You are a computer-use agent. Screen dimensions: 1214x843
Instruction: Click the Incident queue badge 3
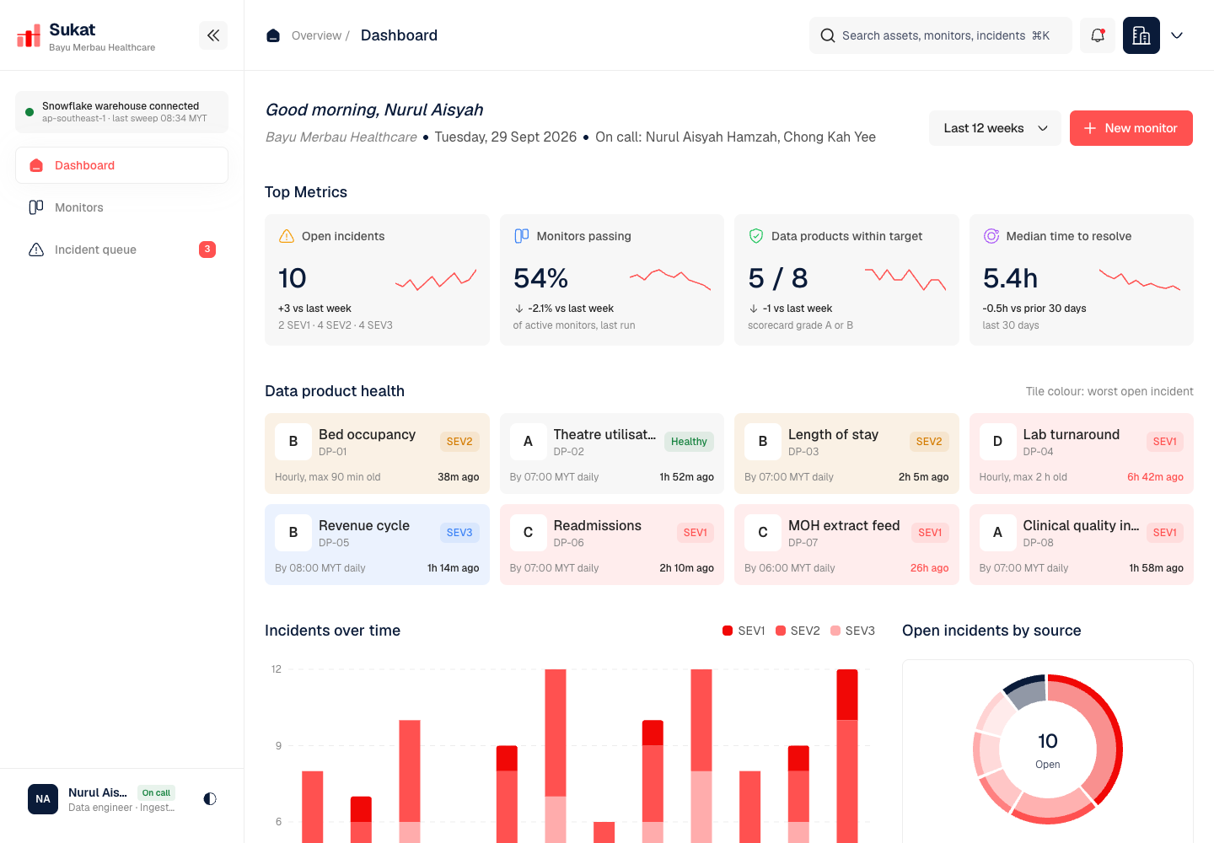coord(207,250)
